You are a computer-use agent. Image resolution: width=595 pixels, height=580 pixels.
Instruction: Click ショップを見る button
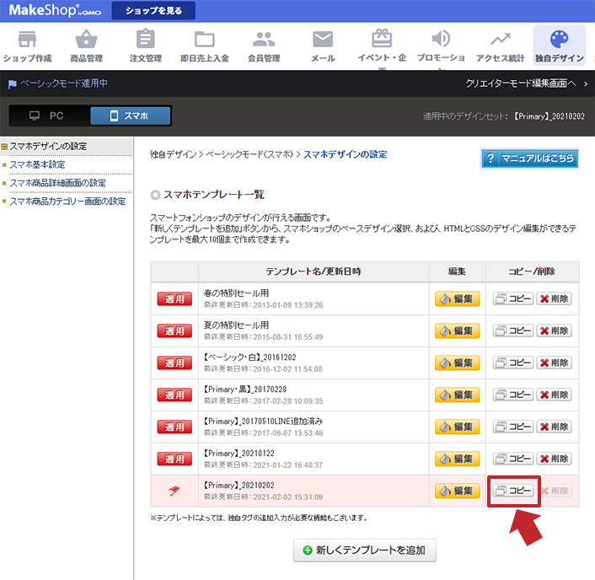(x=153, y=11)
